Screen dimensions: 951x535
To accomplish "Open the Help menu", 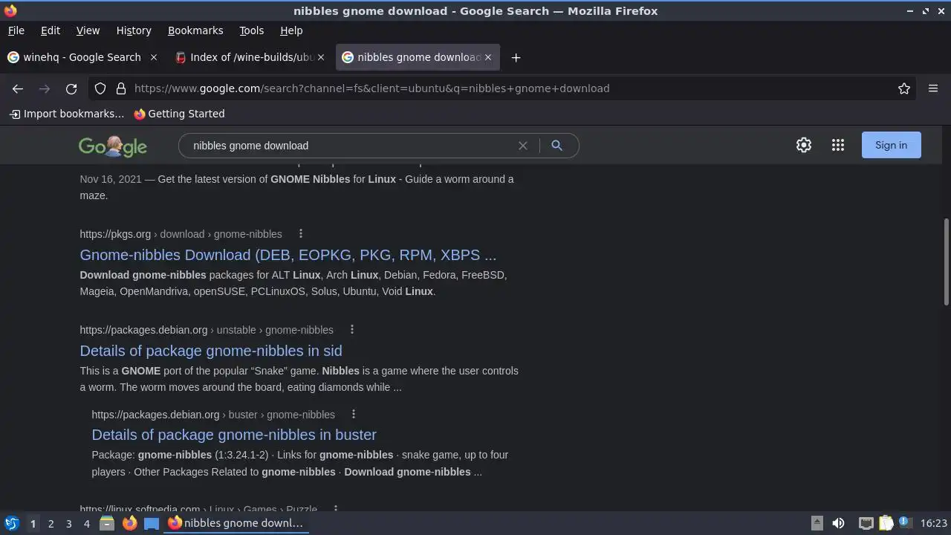I will click(x=291, y=30).
